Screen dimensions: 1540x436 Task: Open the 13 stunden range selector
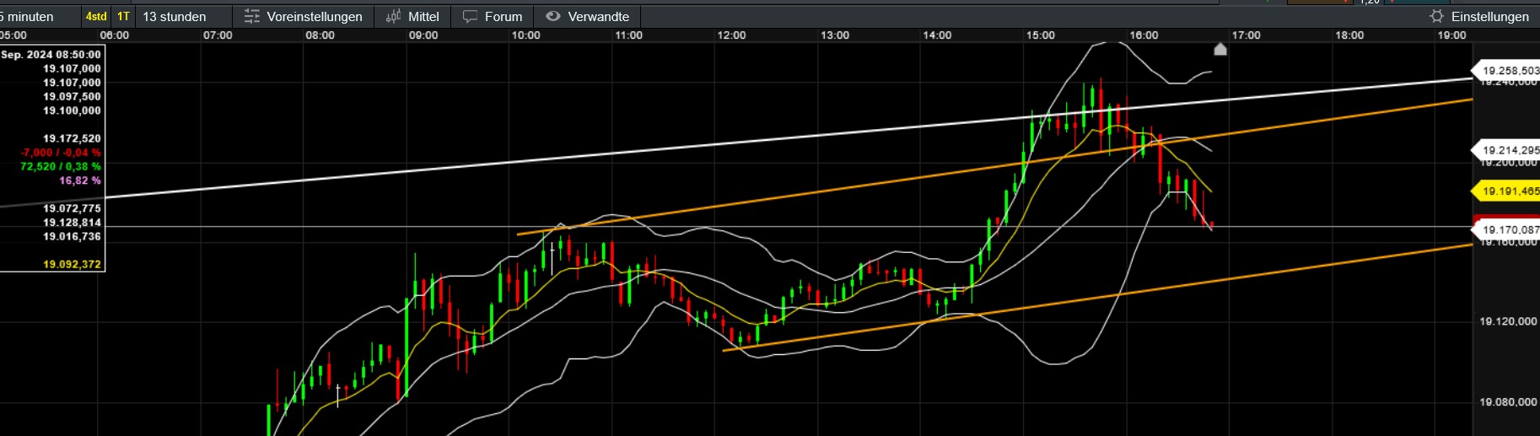(x=175, y=16)
